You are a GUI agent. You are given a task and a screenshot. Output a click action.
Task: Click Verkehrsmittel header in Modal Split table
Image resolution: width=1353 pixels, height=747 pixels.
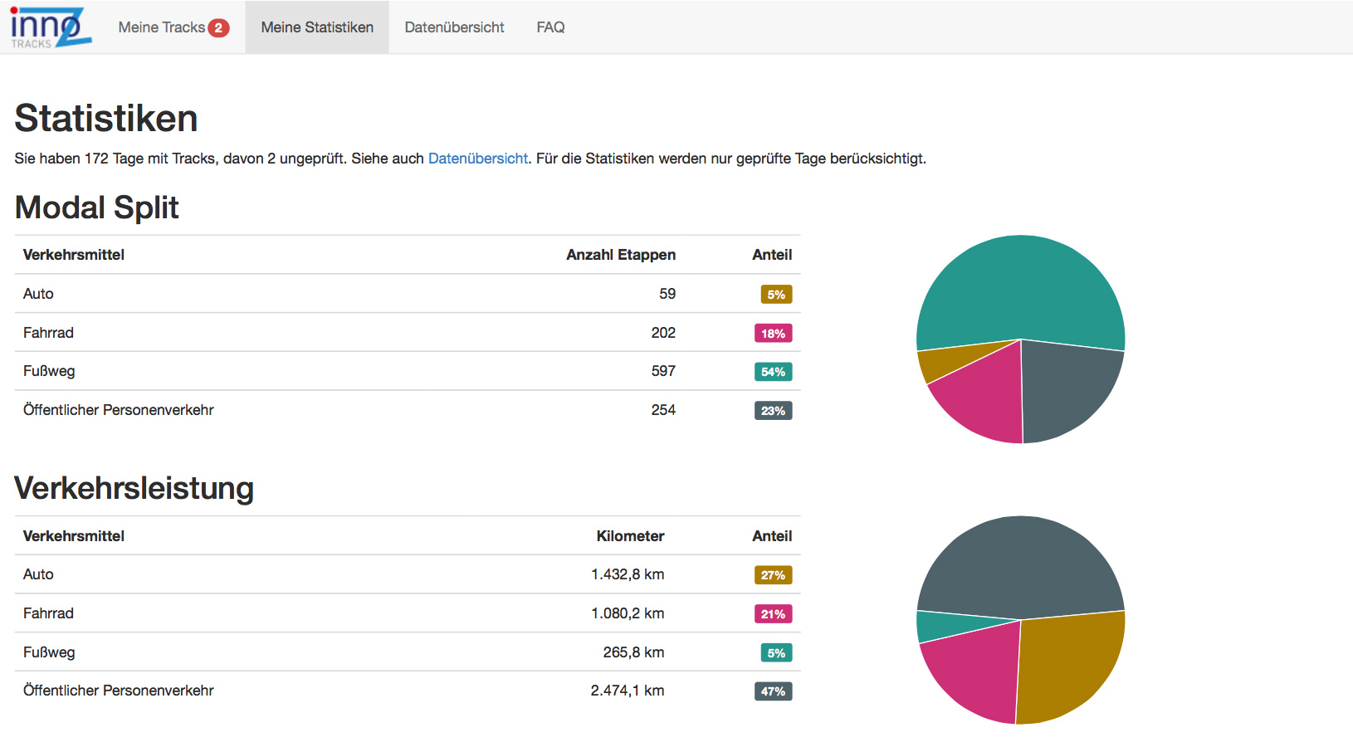(74, 255)
